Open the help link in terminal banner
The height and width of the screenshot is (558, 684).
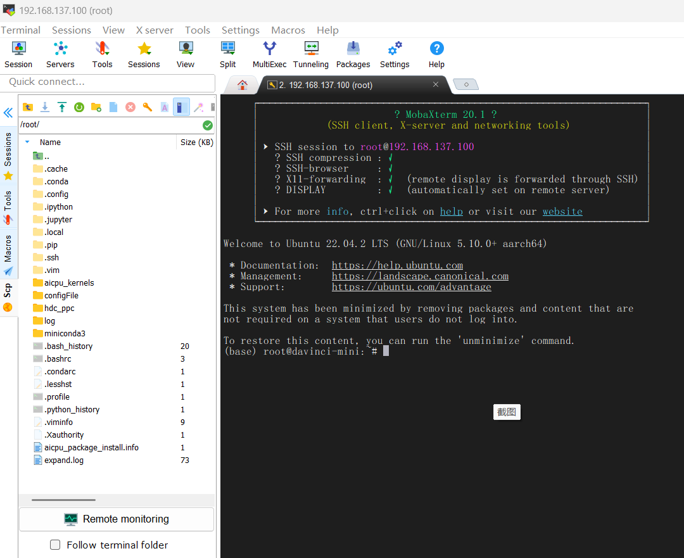pos(451,212)
